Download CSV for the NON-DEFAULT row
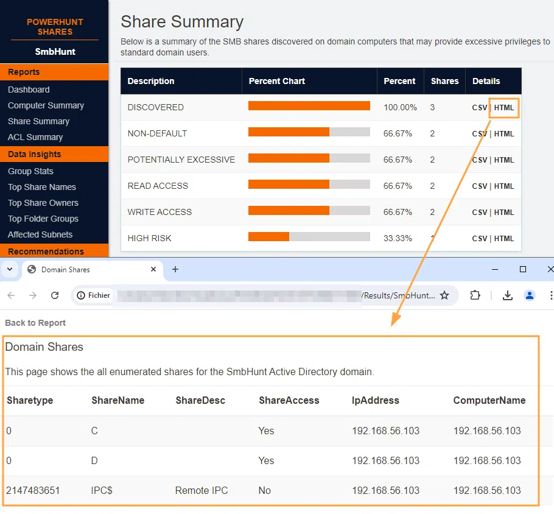Viewport: 554px width, 514px height. (x=480, y=134)
